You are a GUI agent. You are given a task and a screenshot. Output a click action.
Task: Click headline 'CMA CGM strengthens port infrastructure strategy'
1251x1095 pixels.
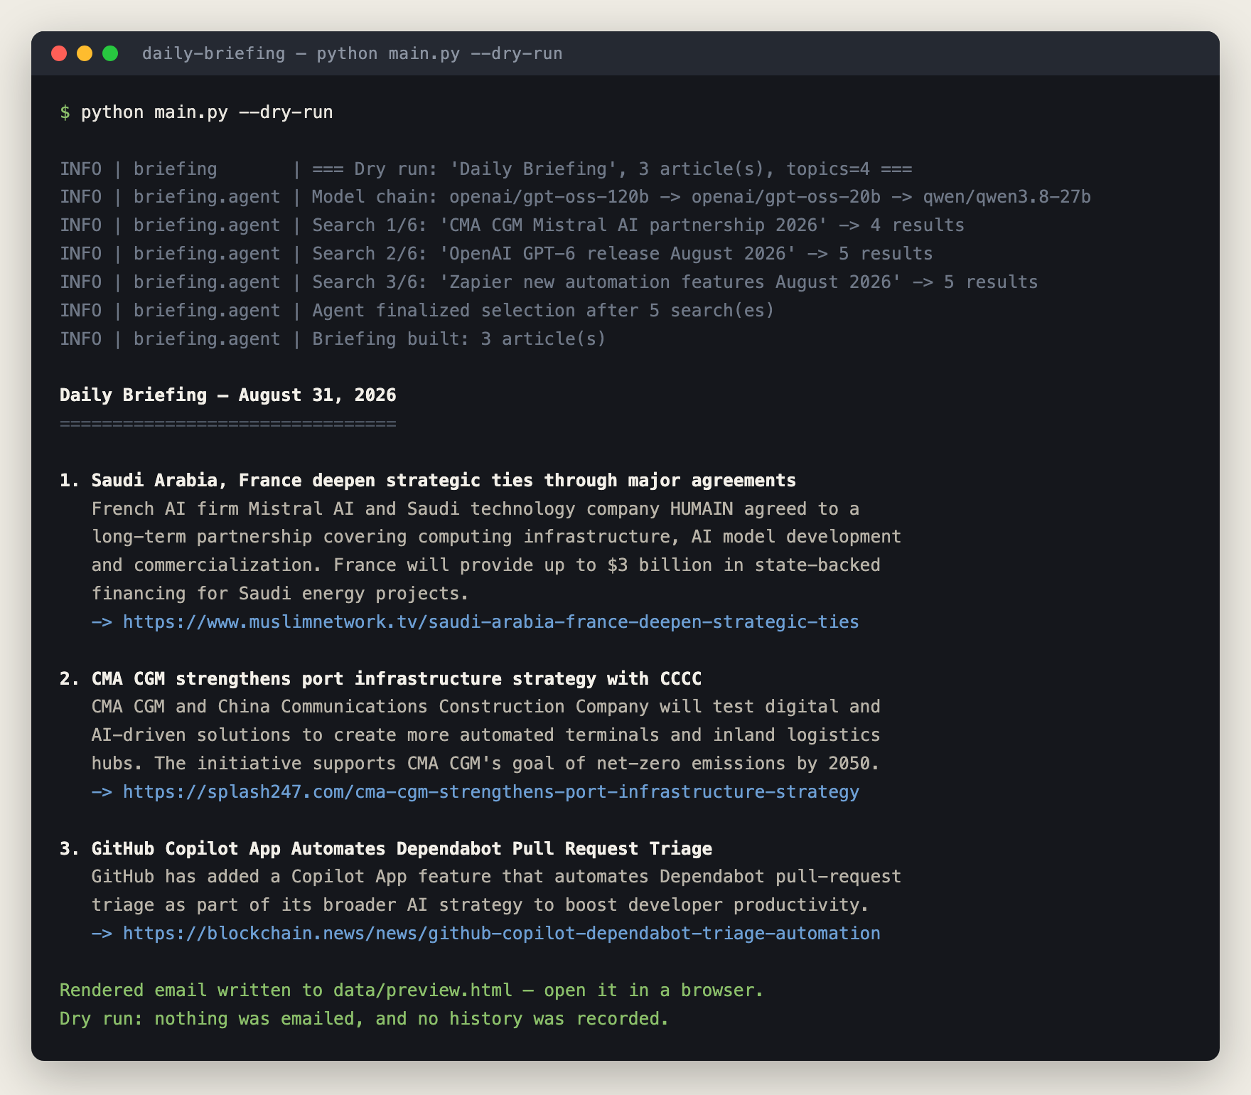397,679
